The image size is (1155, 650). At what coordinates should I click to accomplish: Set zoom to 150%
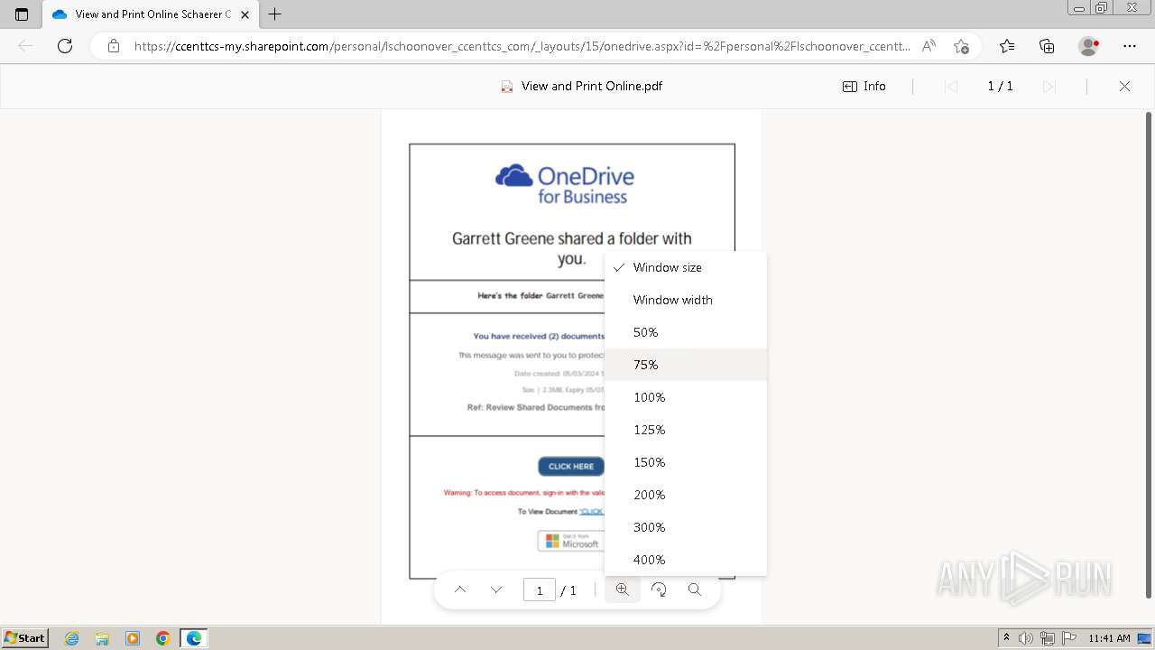click(x=686, y=462)
